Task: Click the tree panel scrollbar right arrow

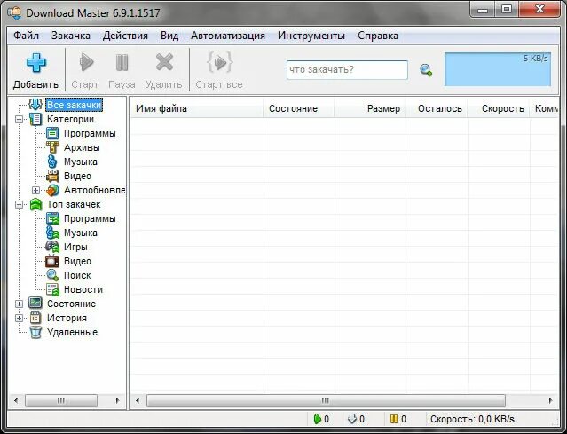Action: (117, 400)
